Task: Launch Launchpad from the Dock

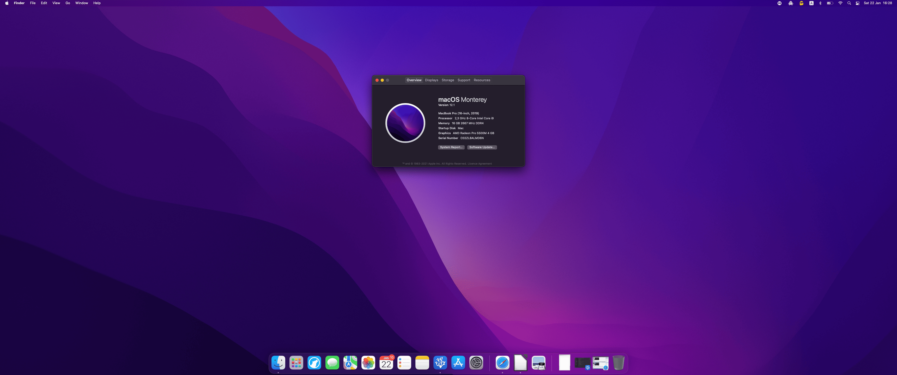Action: [x=296, y=363]
